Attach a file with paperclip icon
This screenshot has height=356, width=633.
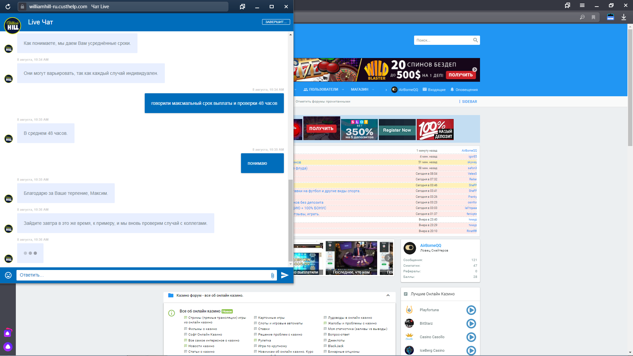[273, 275]
